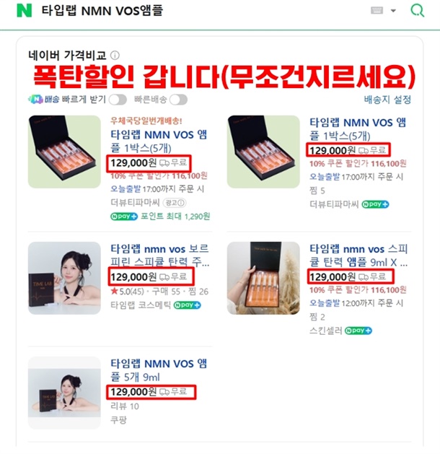Click Npay+ badge beside 스킨셀러
Image resolution: width=440 pixels, height=454 pixels.
pos(358,331)
